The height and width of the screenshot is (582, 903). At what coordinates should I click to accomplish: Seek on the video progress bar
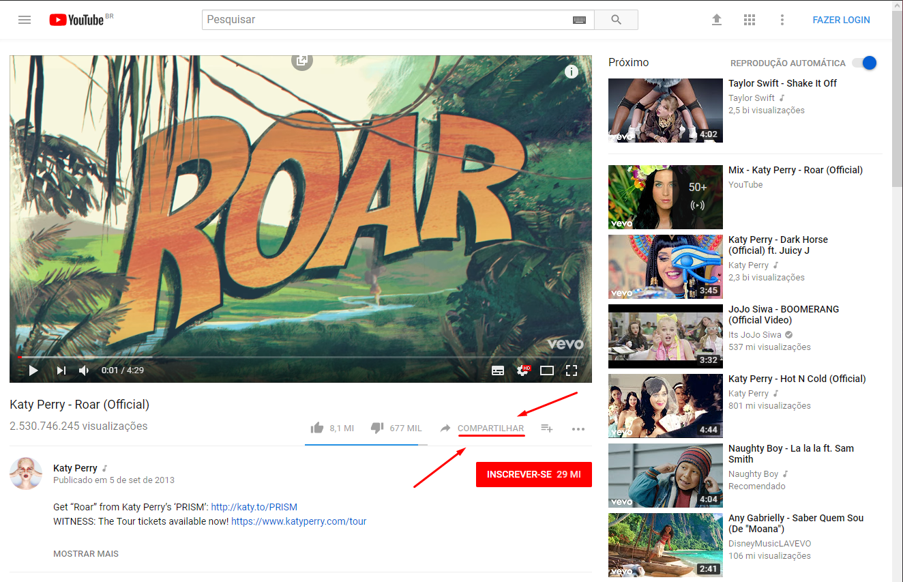click(x=301, y=357)
